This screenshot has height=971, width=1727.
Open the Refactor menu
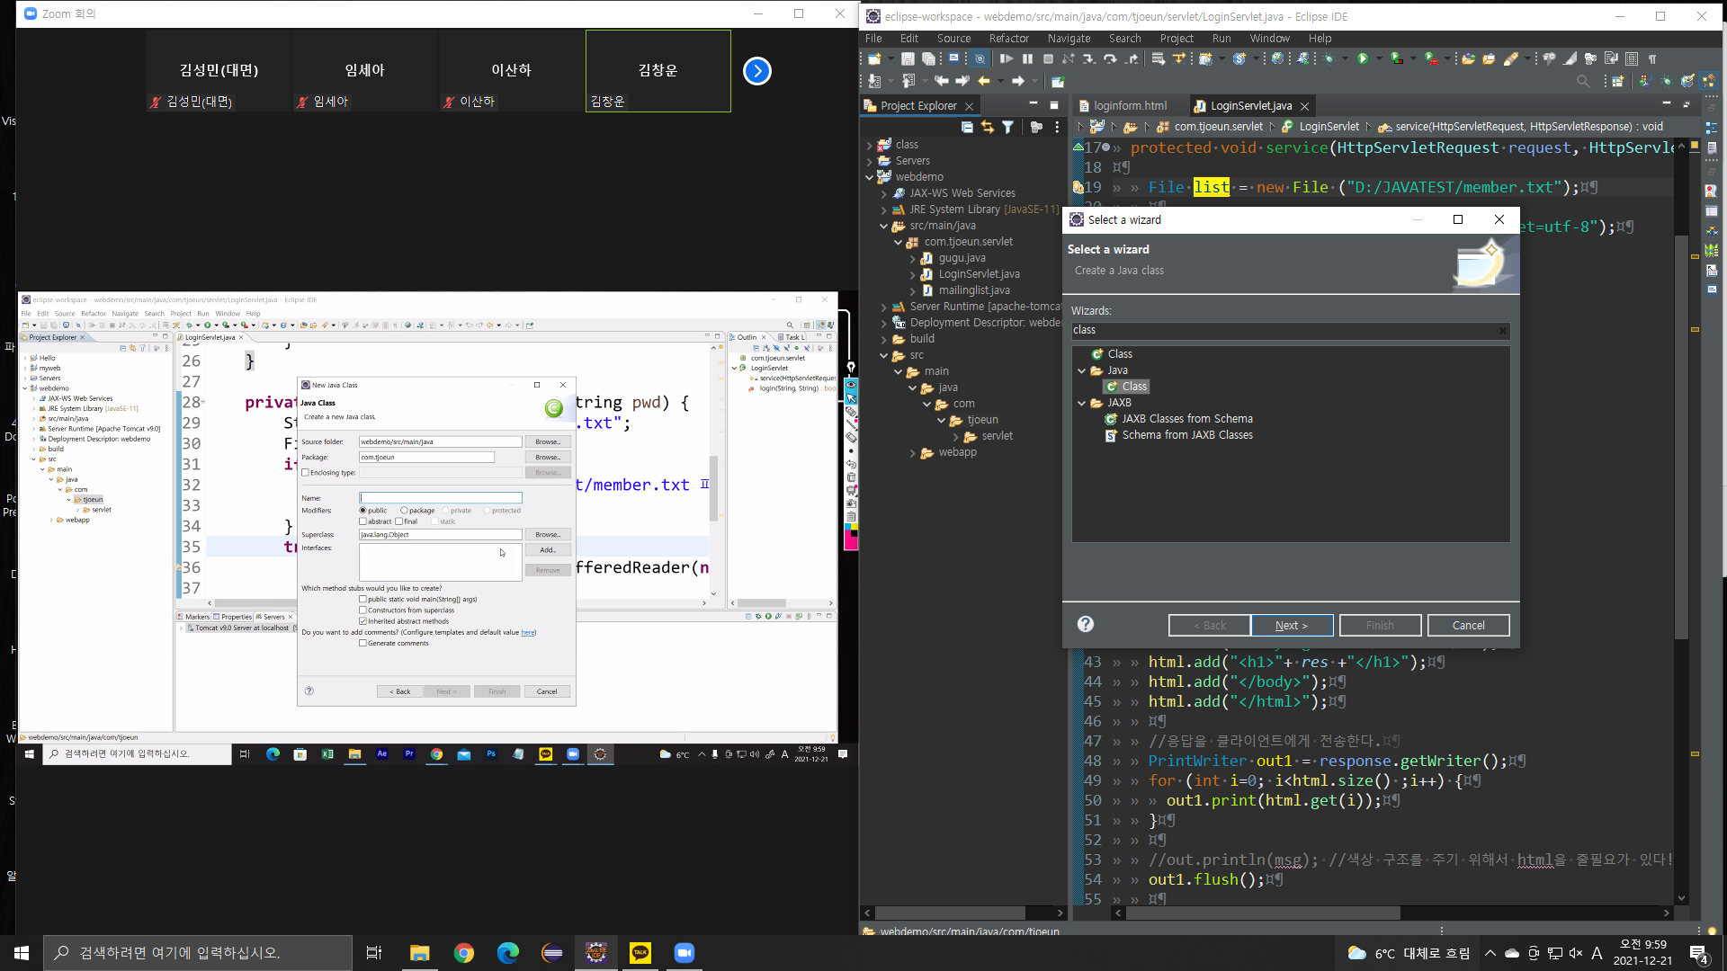(x=1008, y=39)
